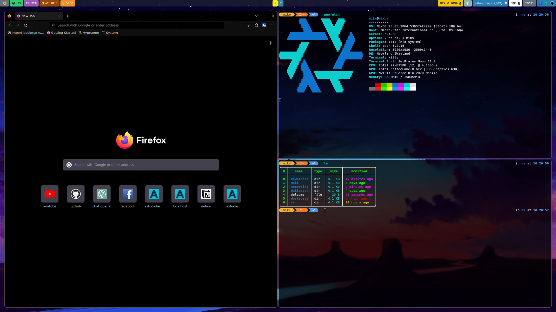The height and width of the screenshot is (312, 556).
Task: Open Firefox hamburger application menu
Action: (272, 25)
